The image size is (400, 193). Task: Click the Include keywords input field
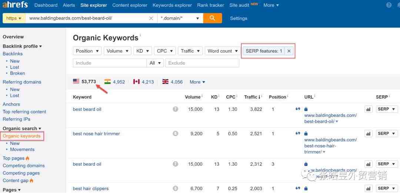[110, 63]
